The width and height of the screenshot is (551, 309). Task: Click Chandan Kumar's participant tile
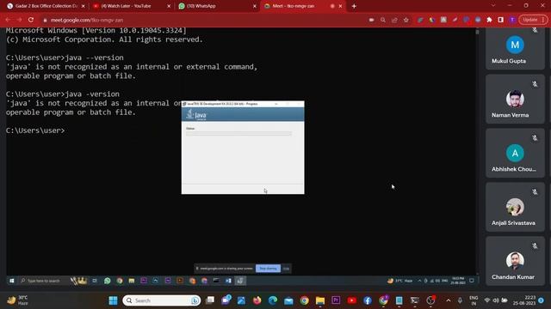515,261
